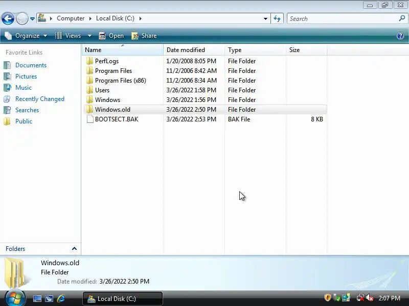Click Switch between windows quick launch icon

pyautogui.click(x=49, y=298)
